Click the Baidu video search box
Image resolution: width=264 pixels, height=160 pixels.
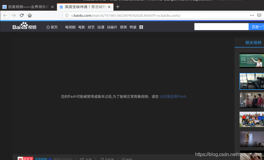(221, 27)
